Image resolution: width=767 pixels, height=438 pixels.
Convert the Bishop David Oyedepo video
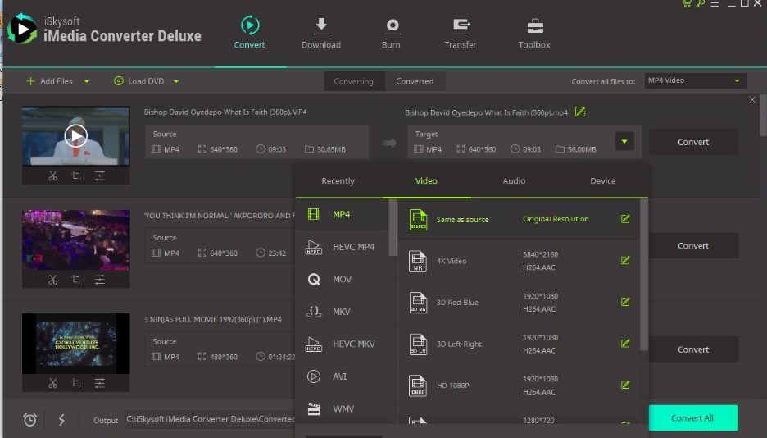[693, 142]
